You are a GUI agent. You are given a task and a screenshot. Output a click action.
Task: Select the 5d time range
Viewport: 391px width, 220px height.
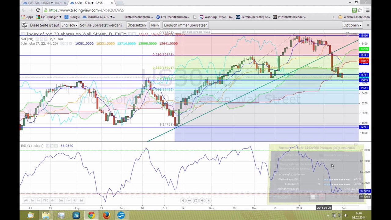(75, 200)
